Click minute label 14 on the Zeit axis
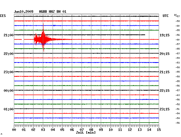The height and width of the screenshot is (137, 181). (149, 130)
